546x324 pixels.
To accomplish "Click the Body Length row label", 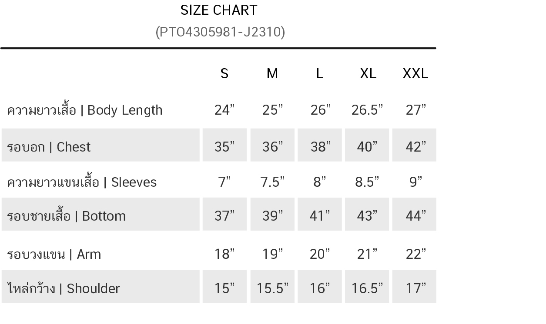I will point(85,110).
